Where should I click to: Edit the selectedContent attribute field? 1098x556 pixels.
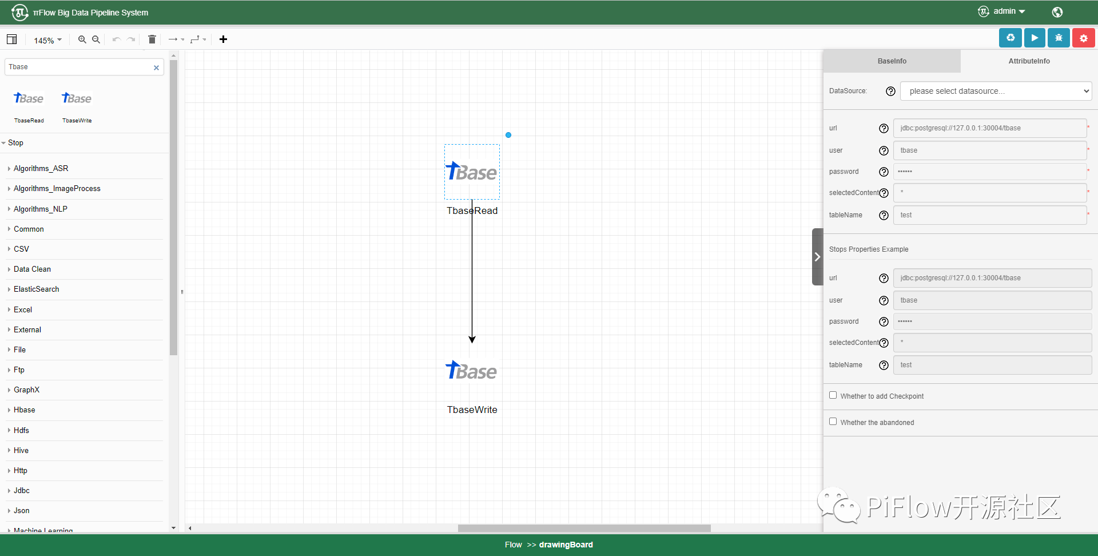(990, 193)
